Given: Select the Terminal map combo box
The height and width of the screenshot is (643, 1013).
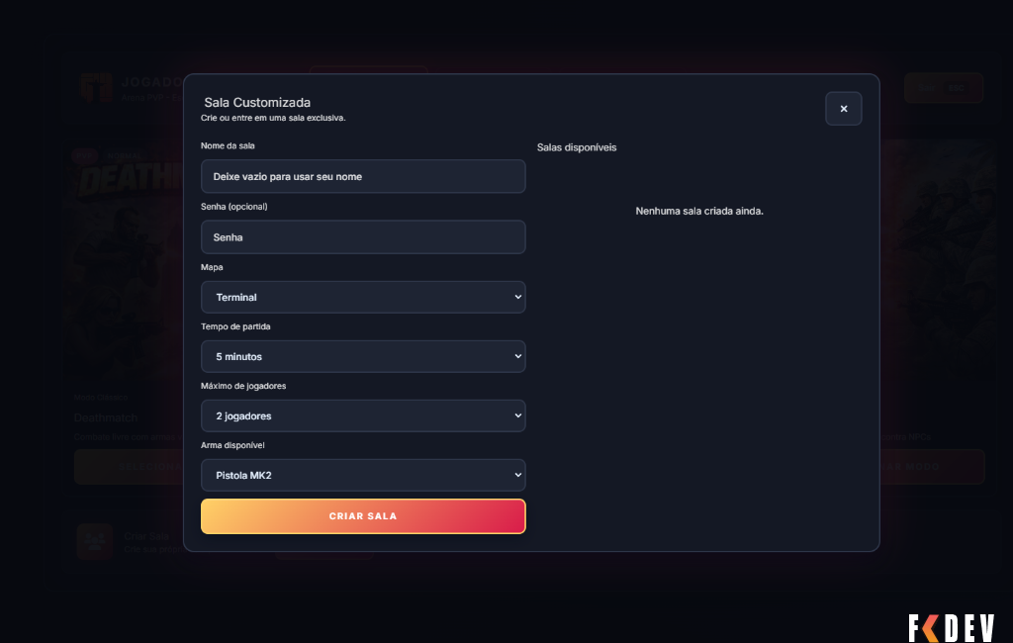Looking at the screenshot, I should (x=363, y=297).
